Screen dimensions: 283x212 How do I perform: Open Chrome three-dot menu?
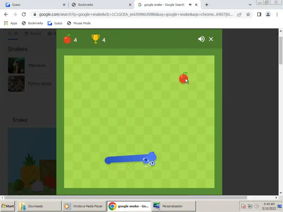coord(277,14)
